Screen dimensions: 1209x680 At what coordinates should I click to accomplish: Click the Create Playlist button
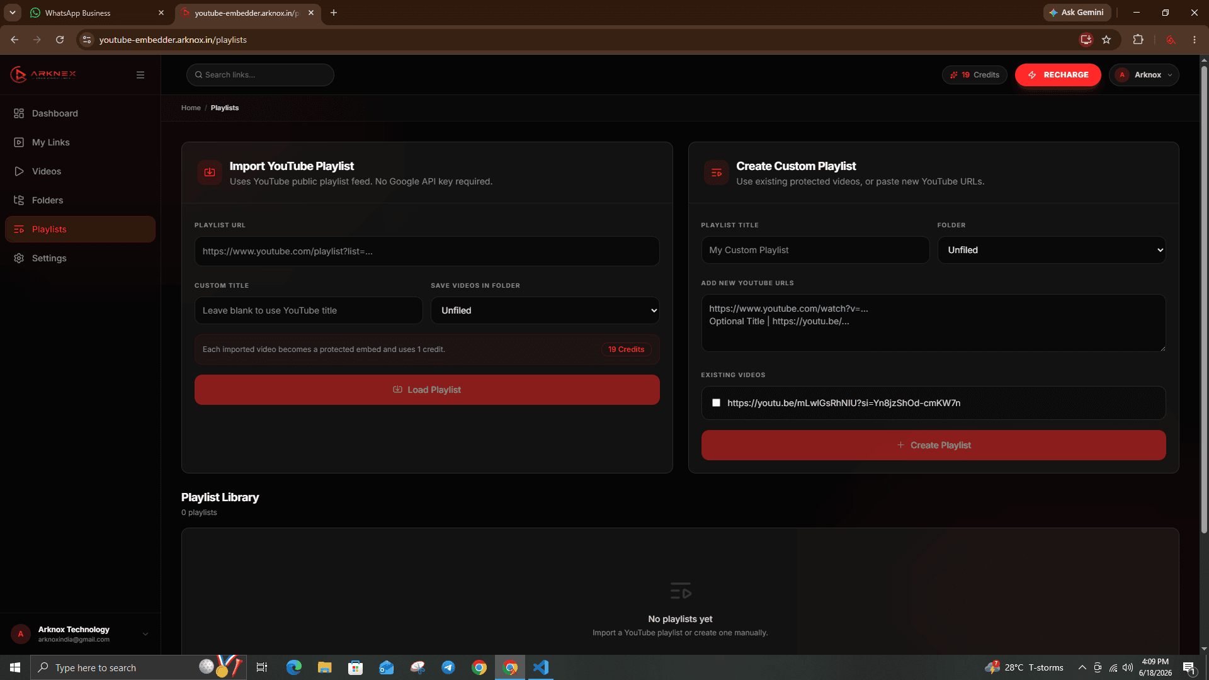pos(933,445)
